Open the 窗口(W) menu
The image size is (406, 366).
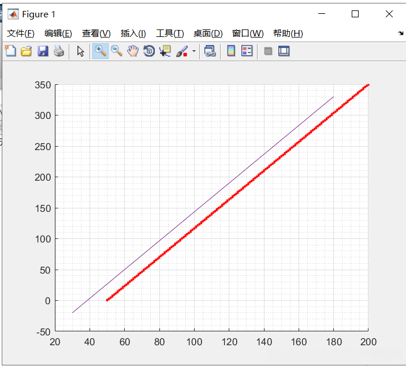(248, 33)
